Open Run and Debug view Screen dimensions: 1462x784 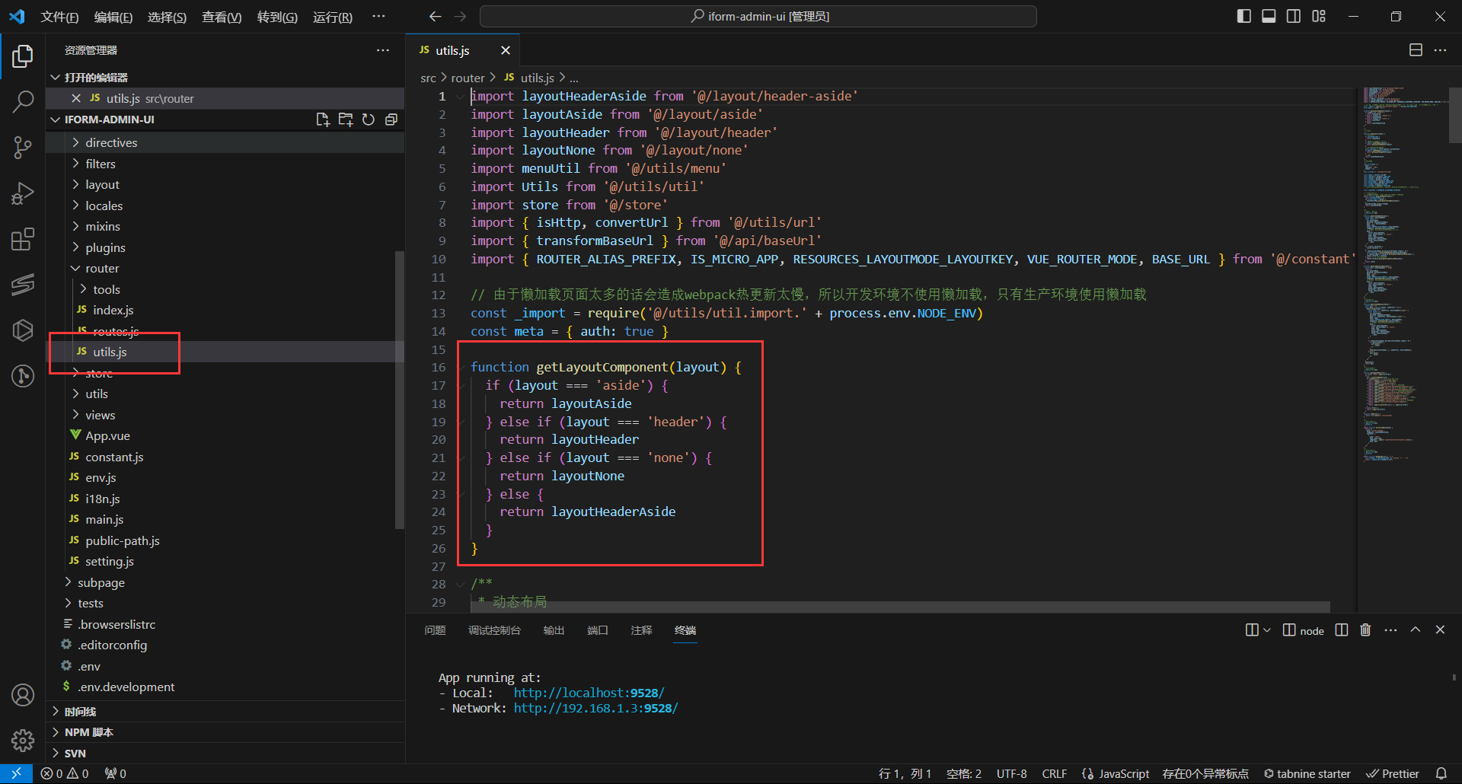23,194
